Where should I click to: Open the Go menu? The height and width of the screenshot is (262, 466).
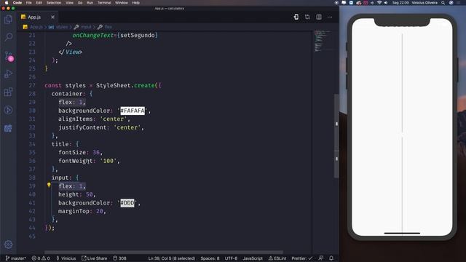[x=80, y=3]
